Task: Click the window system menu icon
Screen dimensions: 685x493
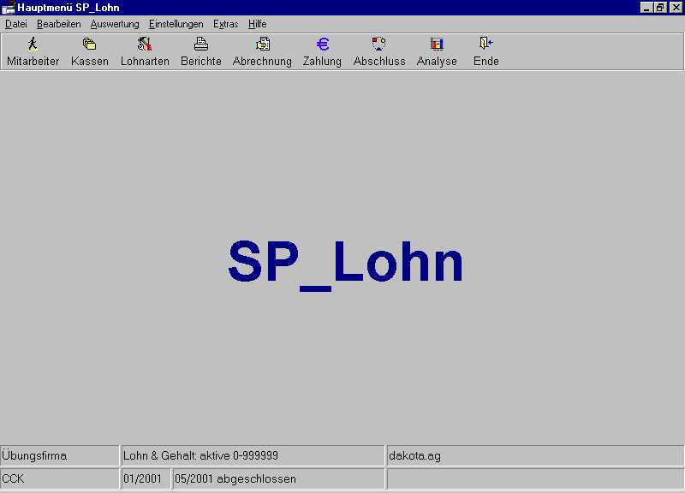Action: 8,8
